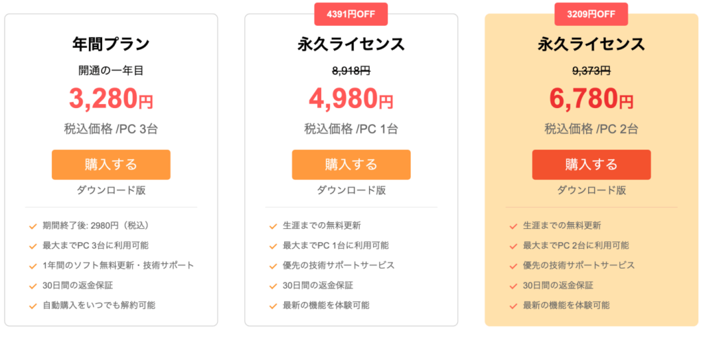This screenshot has width=701, height=337.
Task: Click 開通の一年目 text in annual plan
Action: tap(111, 70)
